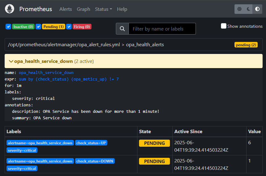Click the 'severity: critical' rule label line
Image resolution: width=266 pixels, height=176 pixels.
(33, 99)
